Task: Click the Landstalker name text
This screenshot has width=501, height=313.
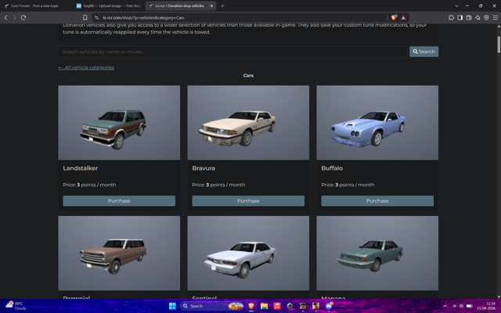Action: pyautogui.click(x=80, y=168)
